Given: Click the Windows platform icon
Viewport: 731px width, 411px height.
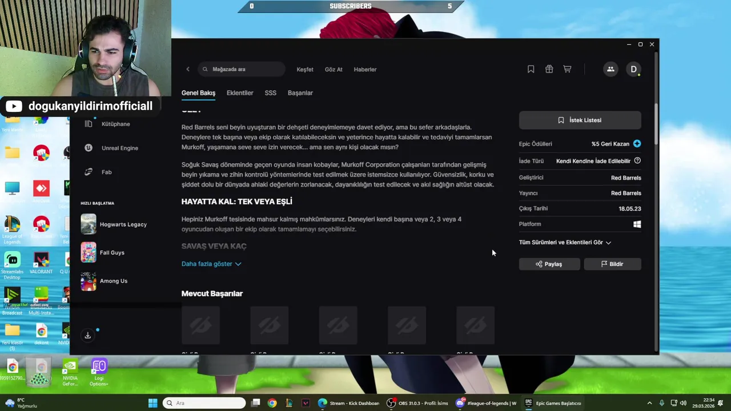Looking at the screenshot, I should click(637, 224).
